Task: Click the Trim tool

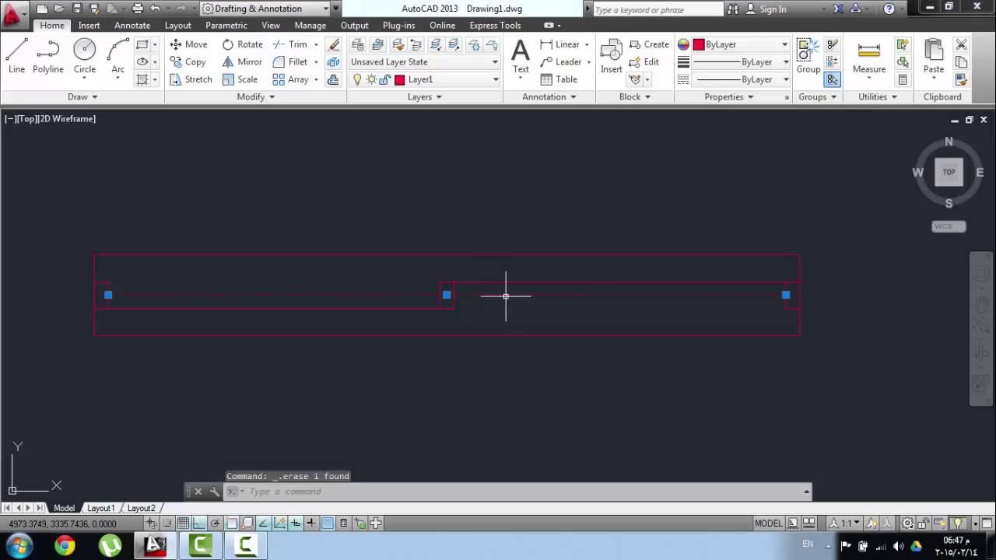Action: point(290,44)
